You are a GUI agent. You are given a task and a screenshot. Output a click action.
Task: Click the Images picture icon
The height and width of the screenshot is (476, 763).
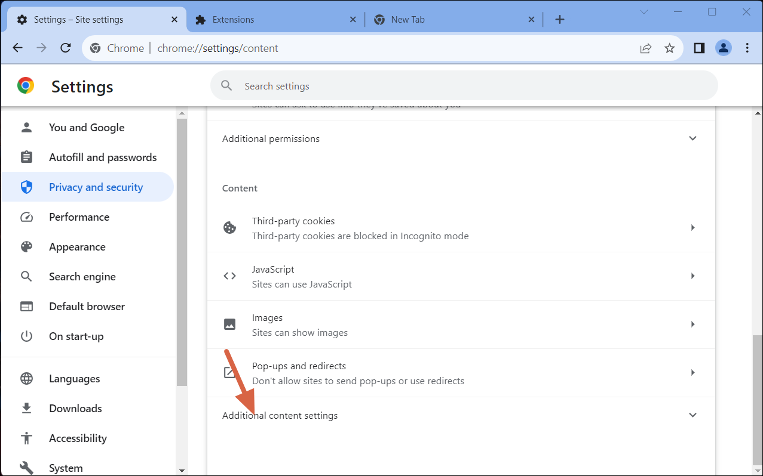pyautogui.click(x=229, y=324)
